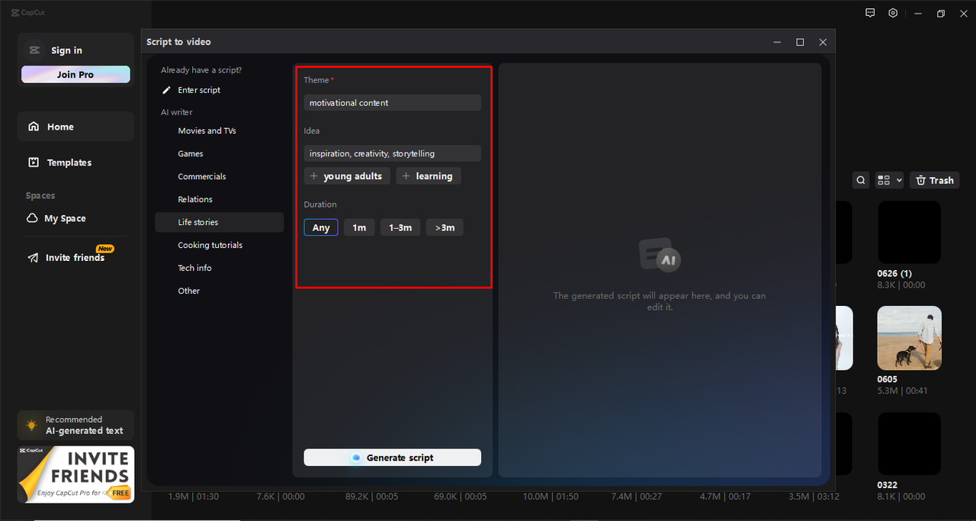Select Commercials category
The height and width of the screenshot is (521, 976).
pyautogui.click(x=220, y=176)
